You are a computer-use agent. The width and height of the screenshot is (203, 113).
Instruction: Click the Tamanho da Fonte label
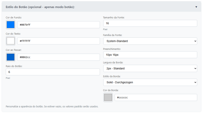click(114, 18)
